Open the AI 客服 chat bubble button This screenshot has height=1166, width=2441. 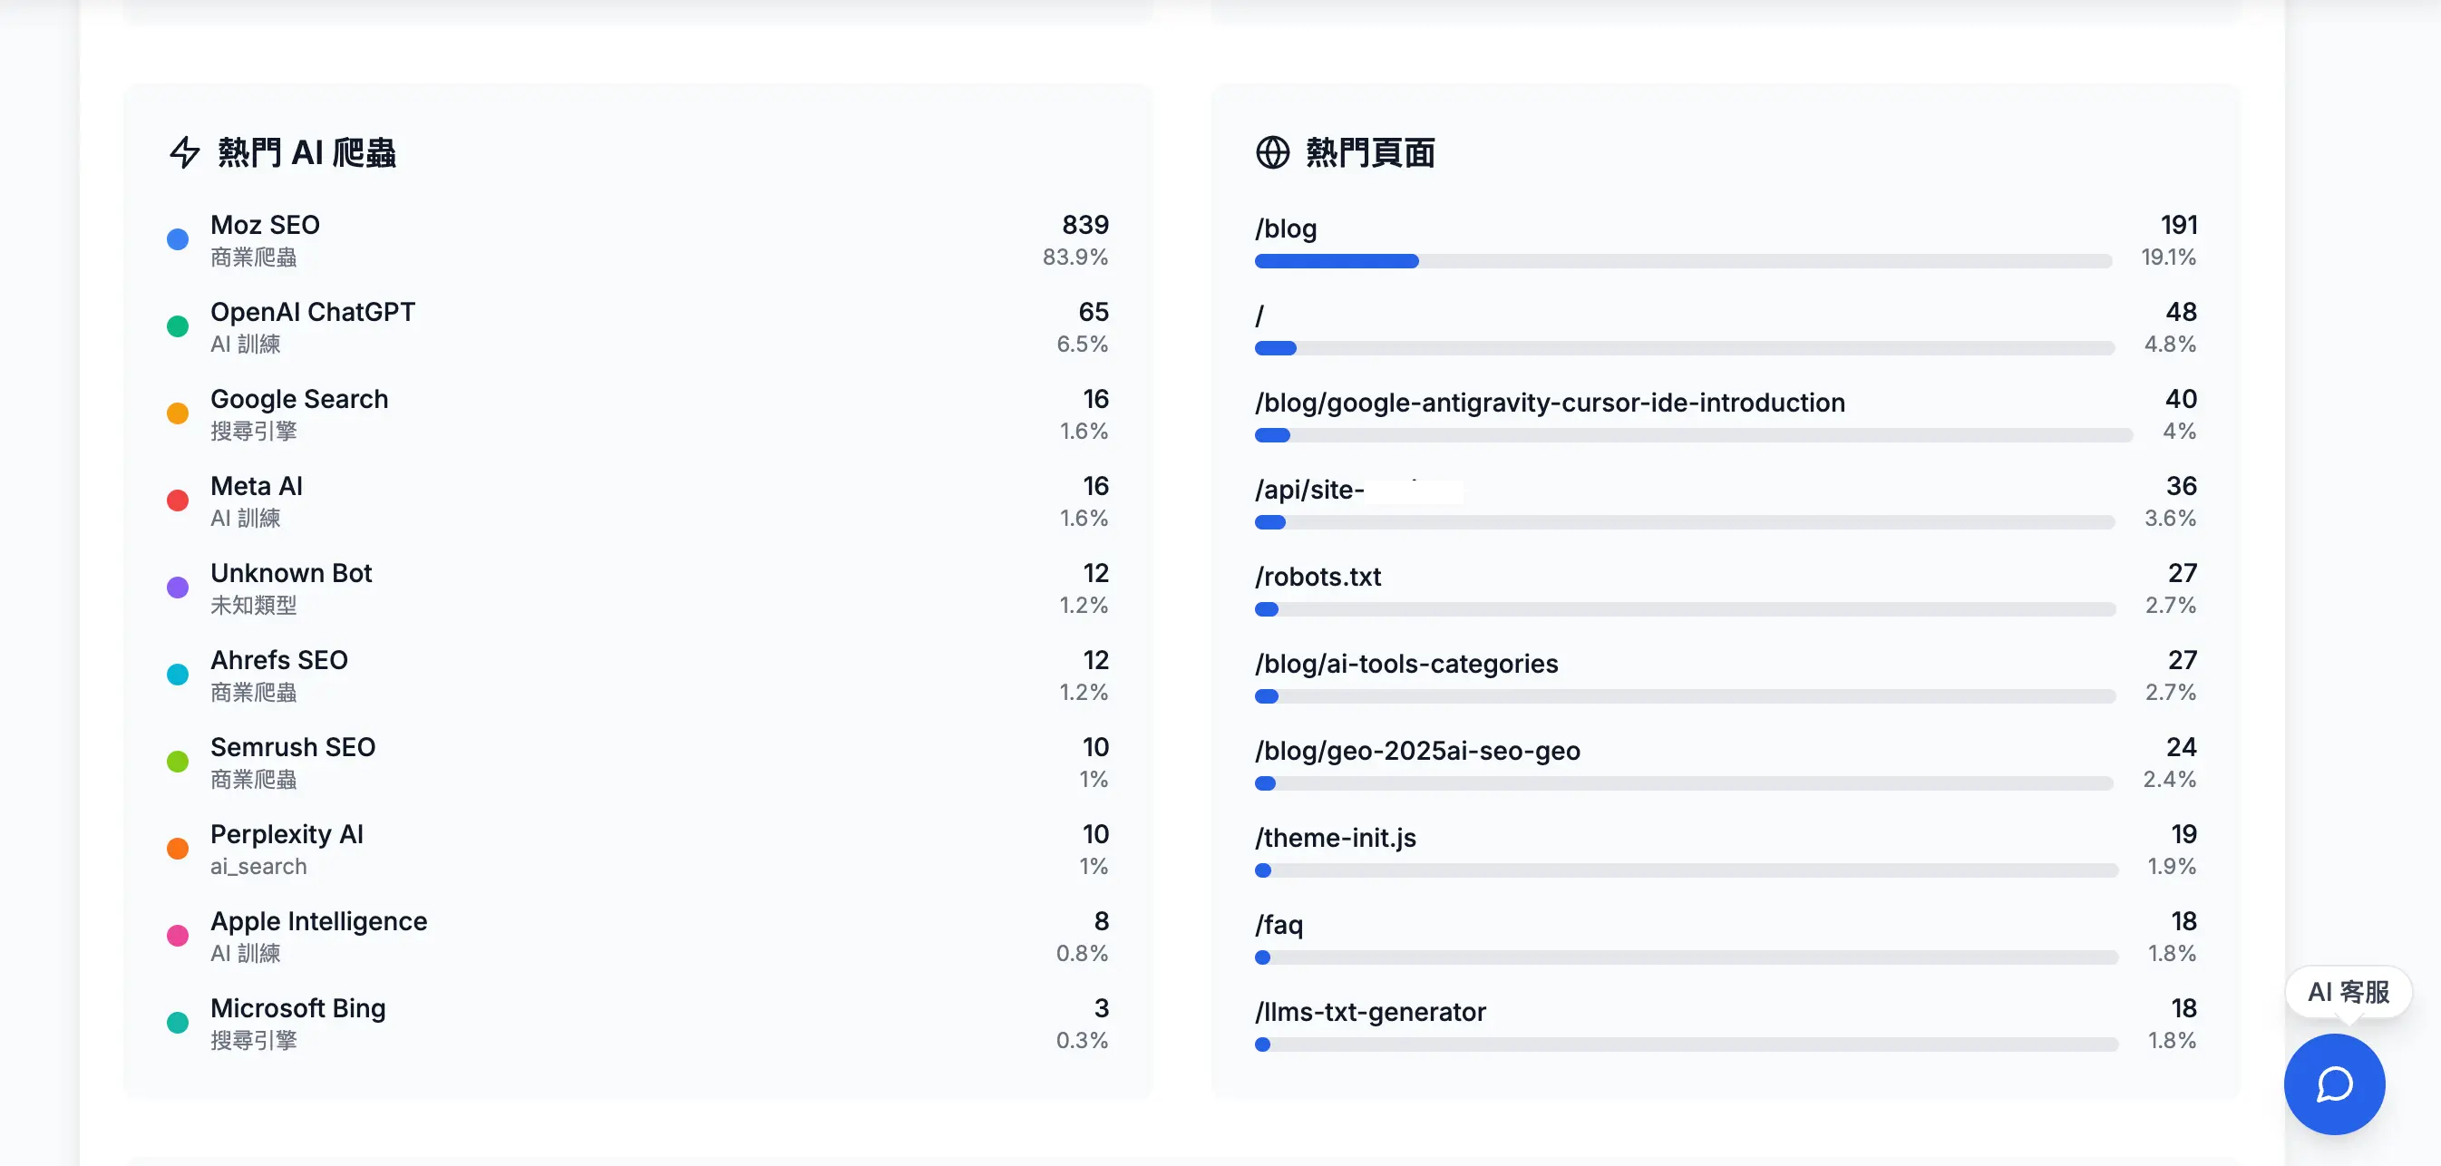coord(2334,1083)
